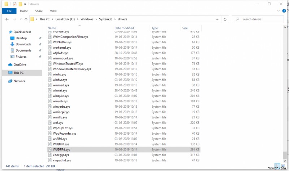Image resolution: width=289 pixels, height=171 pixels.
Task: Expand chevron after Windows in breadcrumb
Action: pyautogui.click(x=96, y=19)
